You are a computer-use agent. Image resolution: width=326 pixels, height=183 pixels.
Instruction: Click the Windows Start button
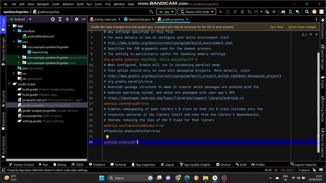click(x=102, y=178)
